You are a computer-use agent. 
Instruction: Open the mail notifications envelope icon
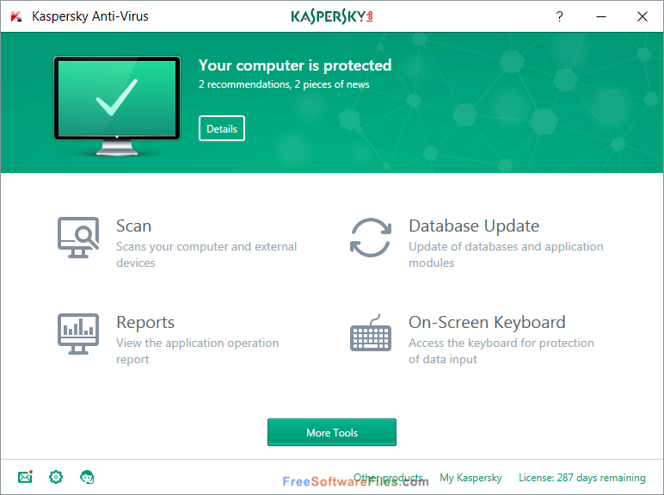26,477
